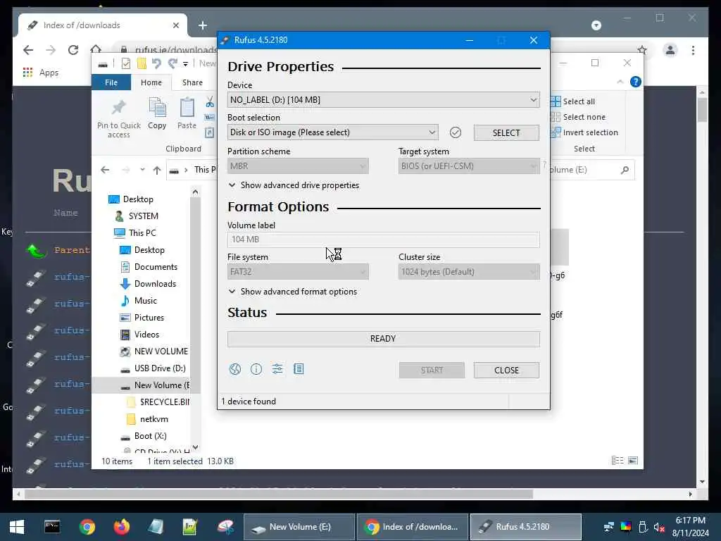Open the File system FAT32 dropdown
This screenshot has height=541, width=721.
coord(298,272)
